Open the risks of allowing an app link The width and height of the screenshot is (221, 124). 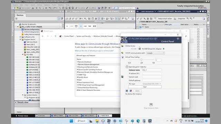pos(94,51)
